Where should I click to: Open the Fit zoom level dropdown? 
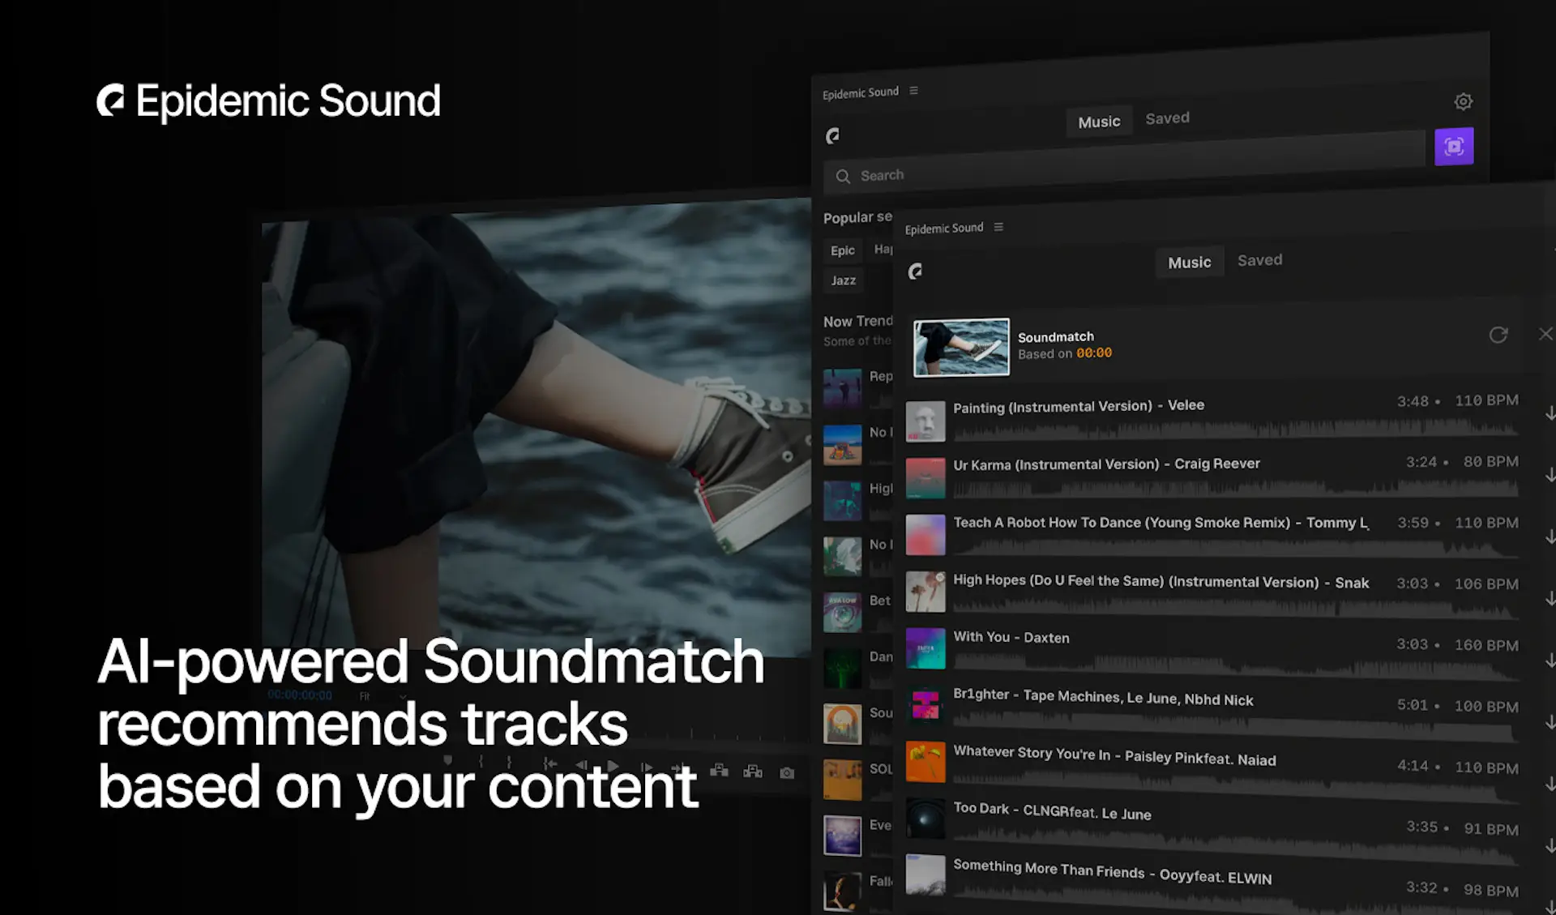click(381, 696)
